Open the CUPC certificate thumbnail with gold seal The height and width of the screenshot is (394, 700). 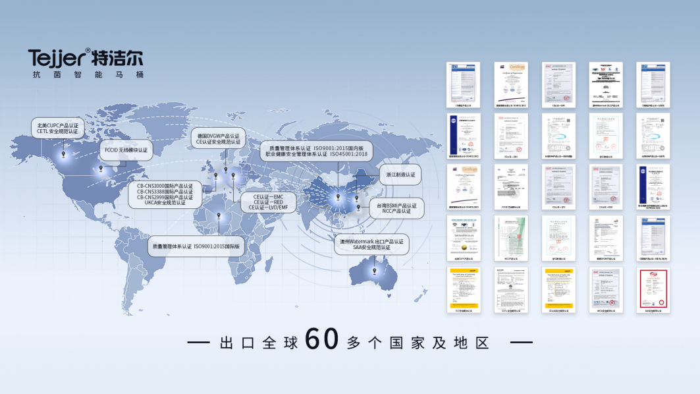464,239
